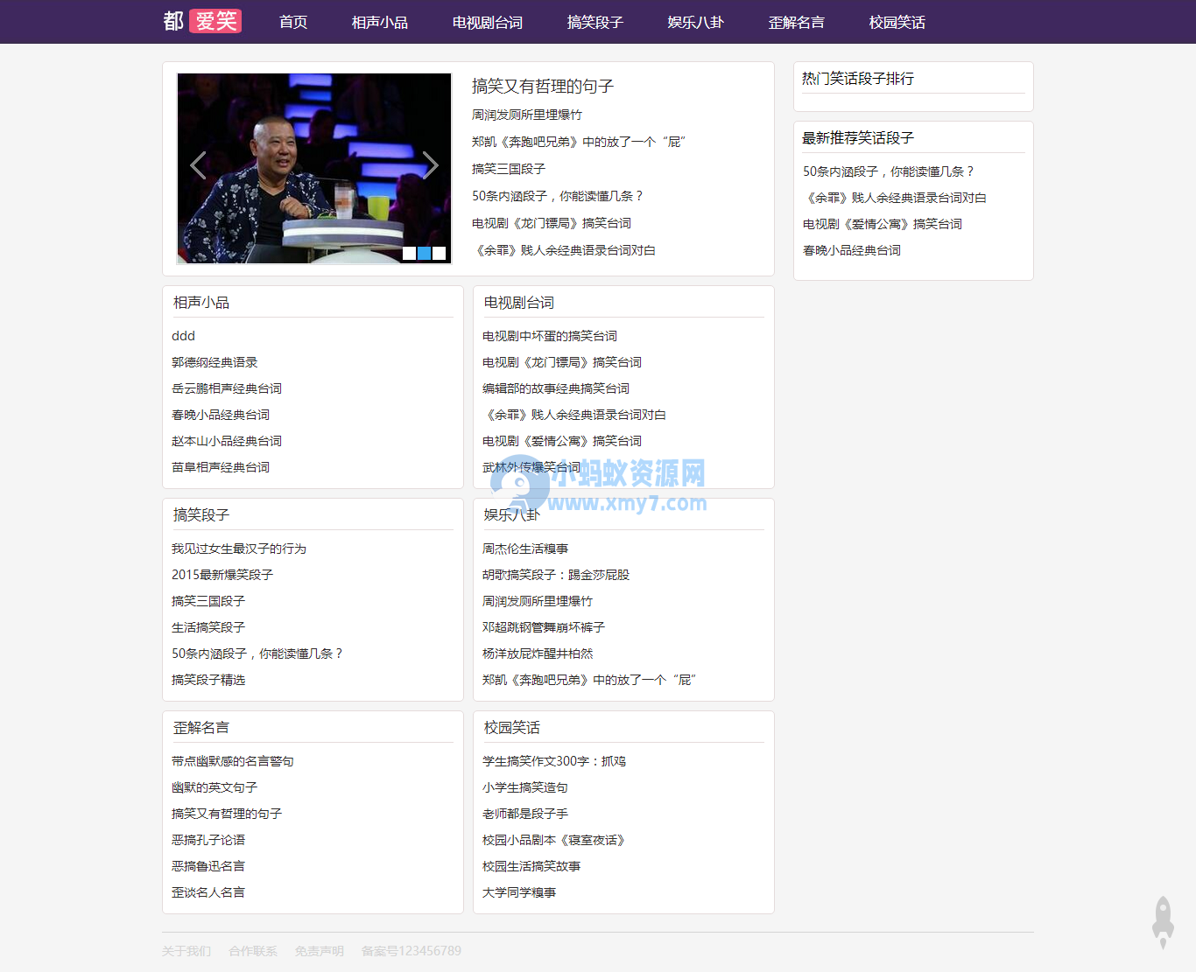The height and width of the screenshot is (972, 1196).
Task: Open 胡歌搞笑段子：踢金莎屁股
Action: click(x=556, y=575)
